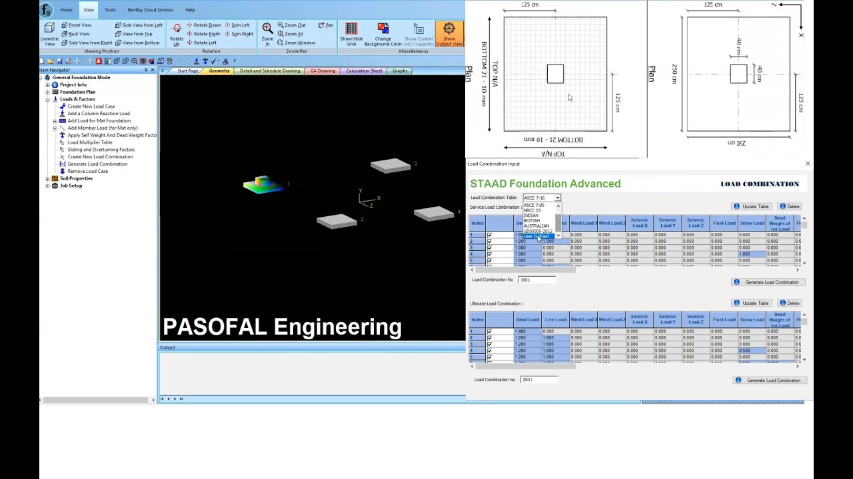Toggle Show Output View

point(449,33)
